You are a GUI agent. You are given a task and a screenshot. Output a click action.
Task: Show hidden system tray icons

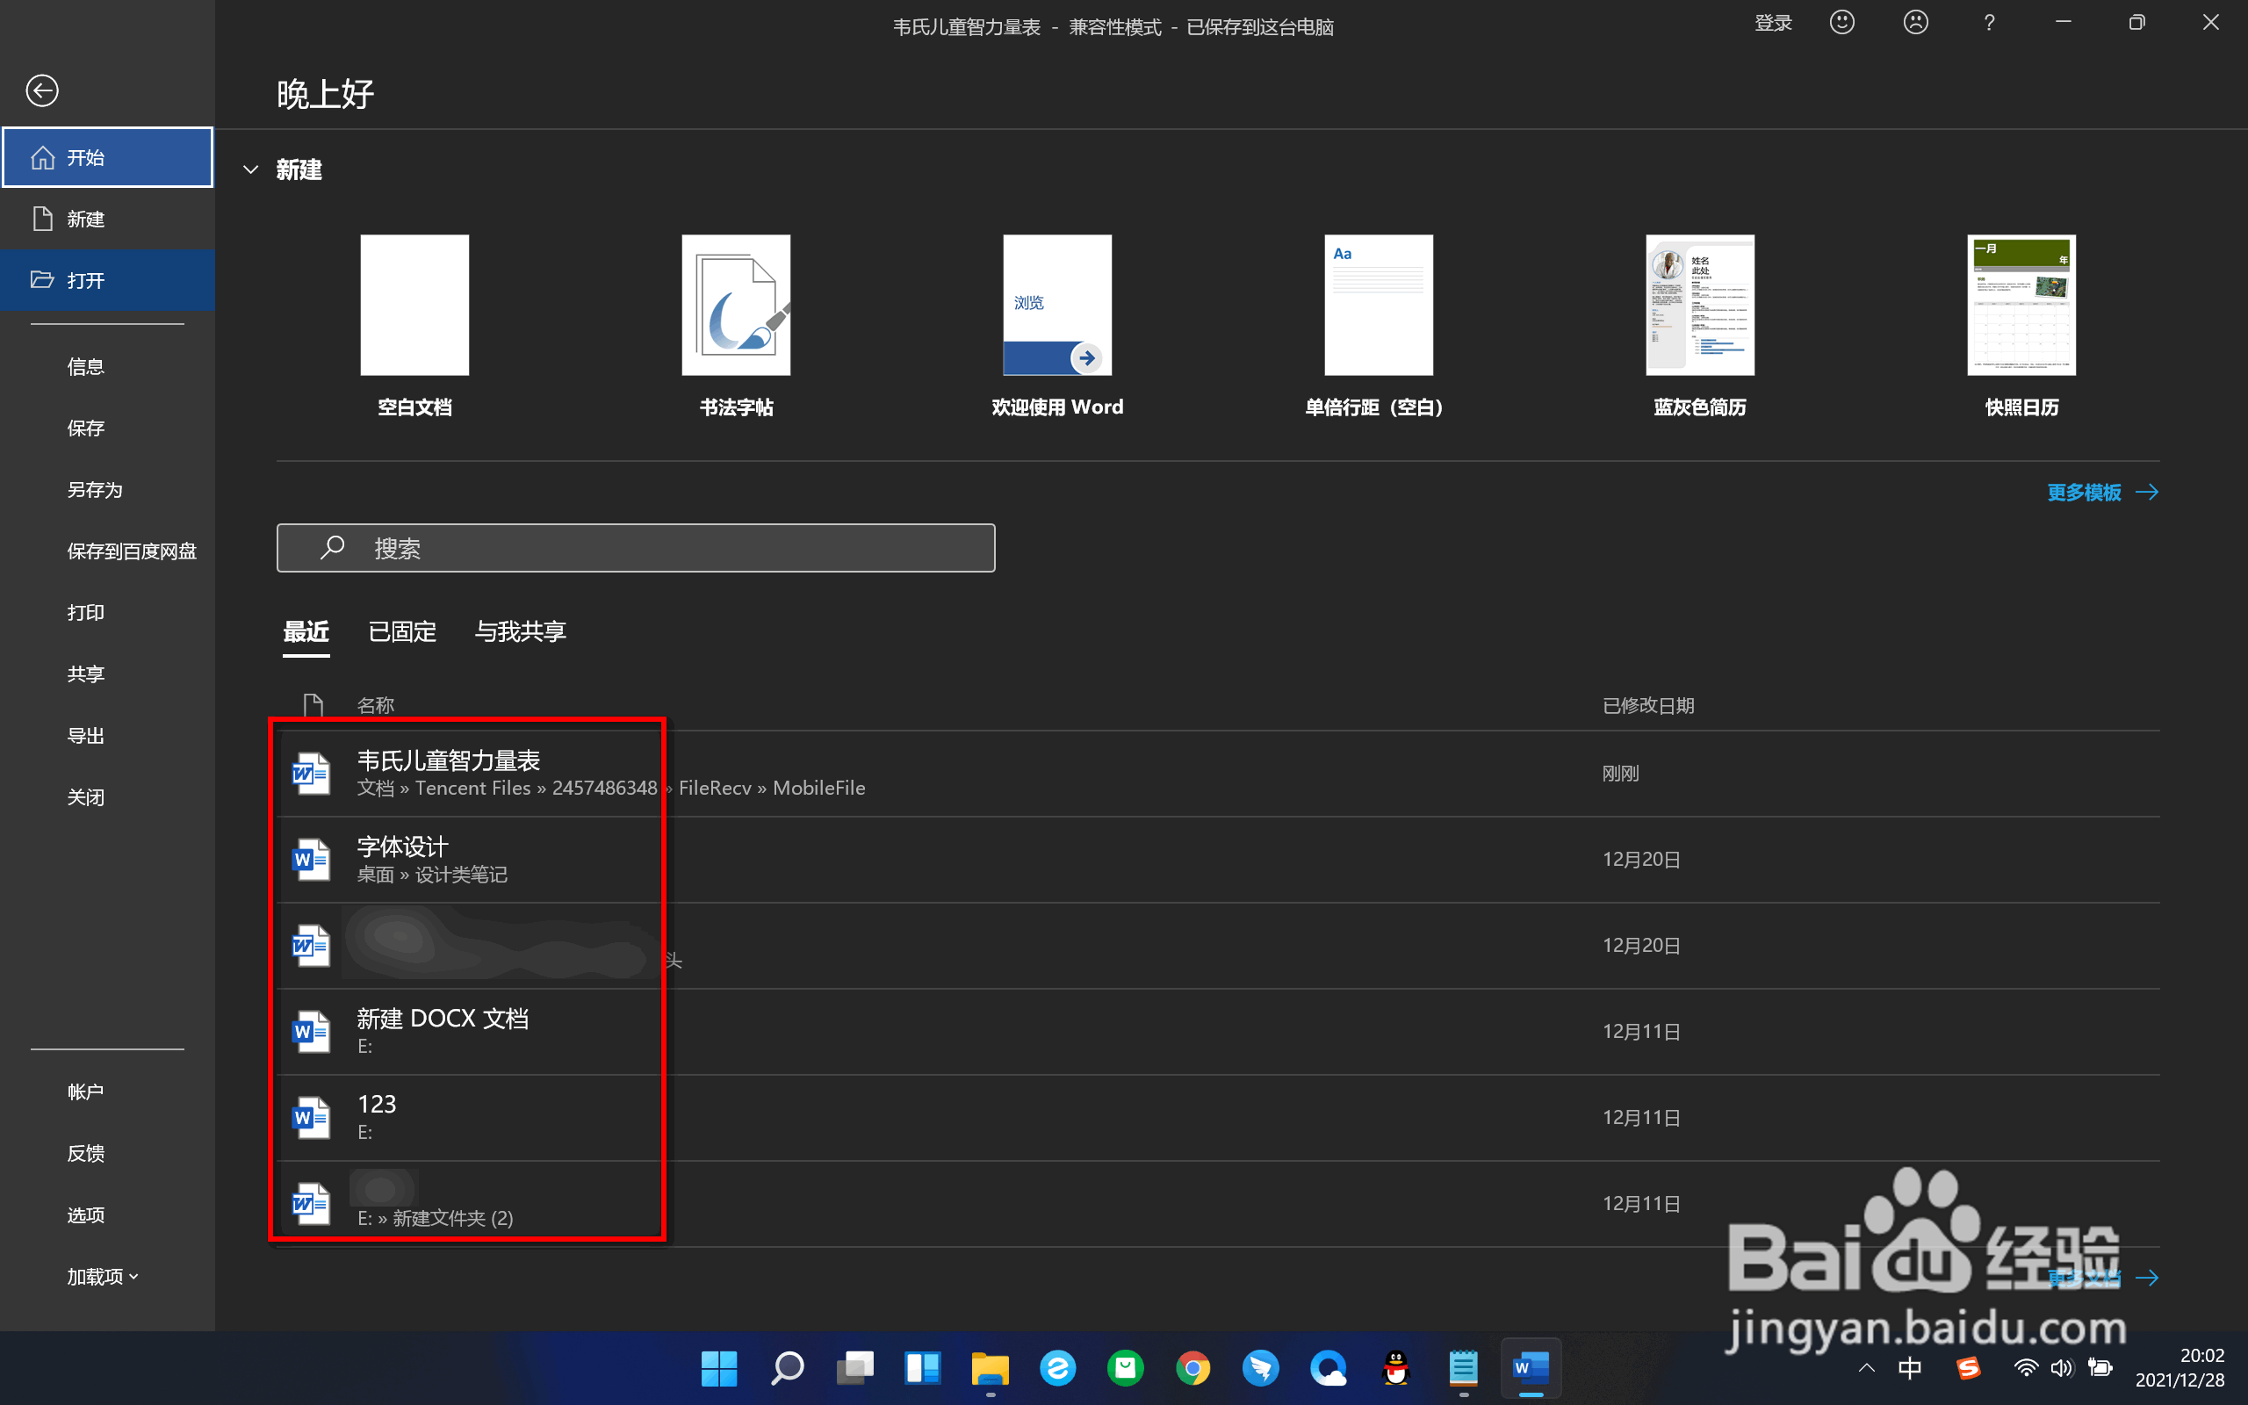coord(1865,1368)
